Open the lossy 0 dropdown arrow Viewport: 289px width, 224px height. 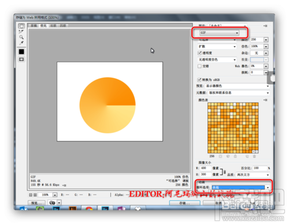266,73
